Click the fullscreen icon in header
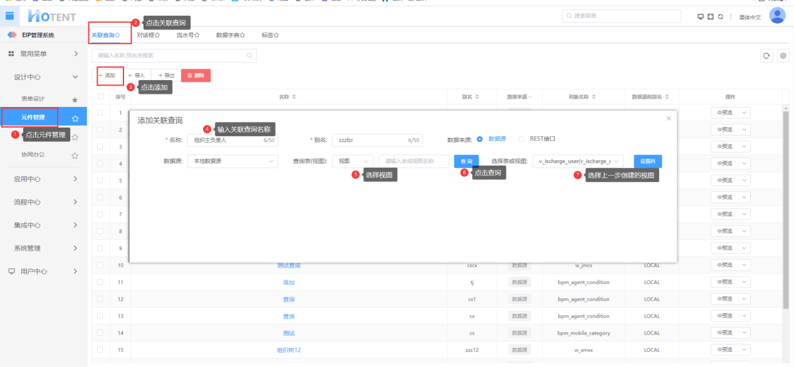This screenshot has width=794, height=367. pos(710,17)
